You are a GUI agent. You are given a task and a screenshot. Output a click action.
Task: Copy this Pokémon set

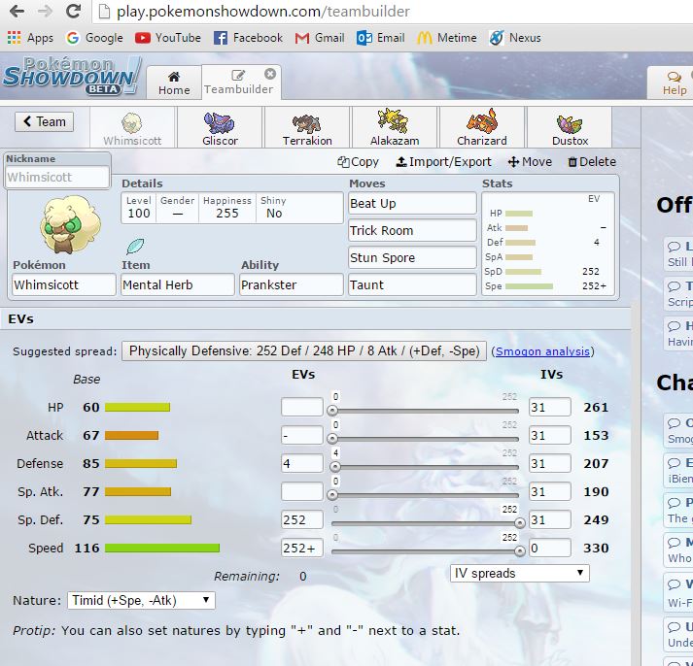358,162
